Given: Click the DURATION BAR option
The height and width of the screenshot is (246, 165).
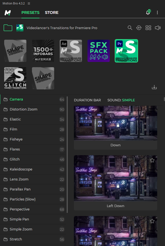Looking at the screenshot, I should pos(87,100).
